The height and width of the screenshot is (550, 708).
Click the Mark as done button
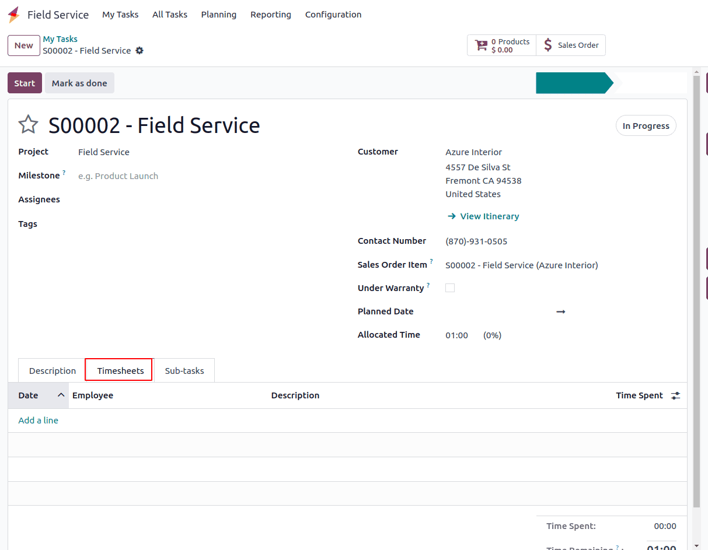coord(79,83)
